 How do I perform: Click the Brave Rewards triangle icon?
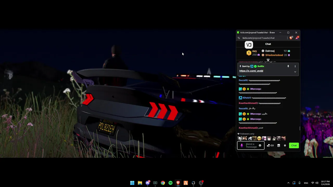(297, 38)
